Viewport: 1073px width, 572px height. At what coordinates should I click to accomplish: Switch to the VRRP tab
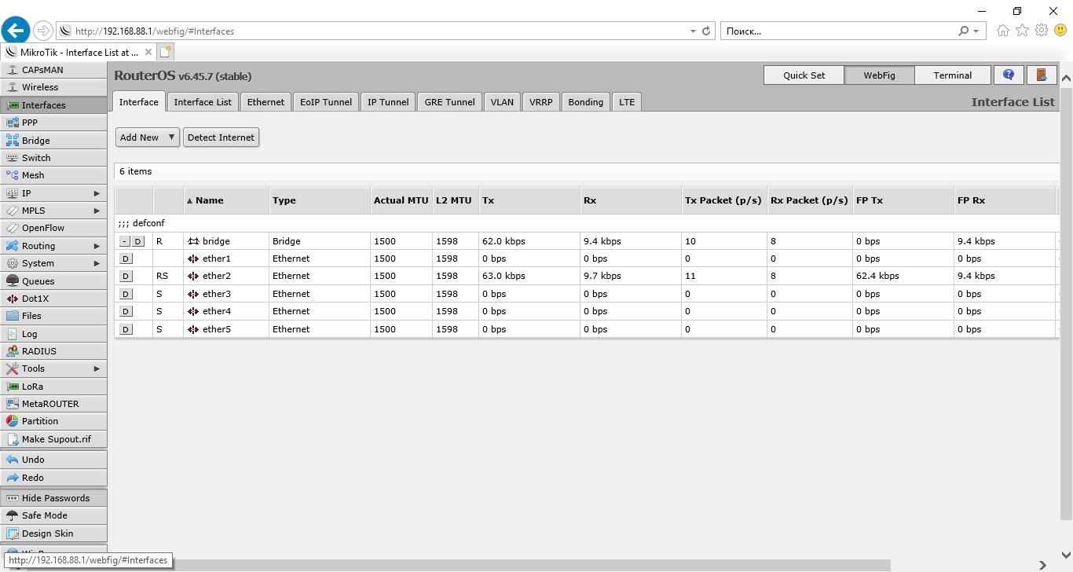541,102
